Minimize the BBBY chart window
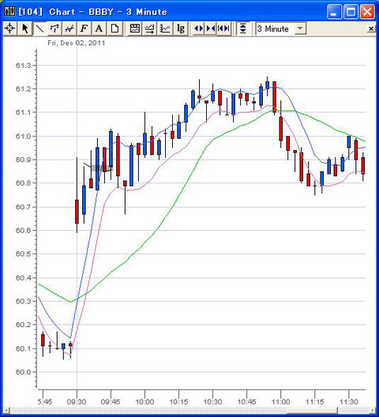Viewport: 379px width, 417px height. 334,12
